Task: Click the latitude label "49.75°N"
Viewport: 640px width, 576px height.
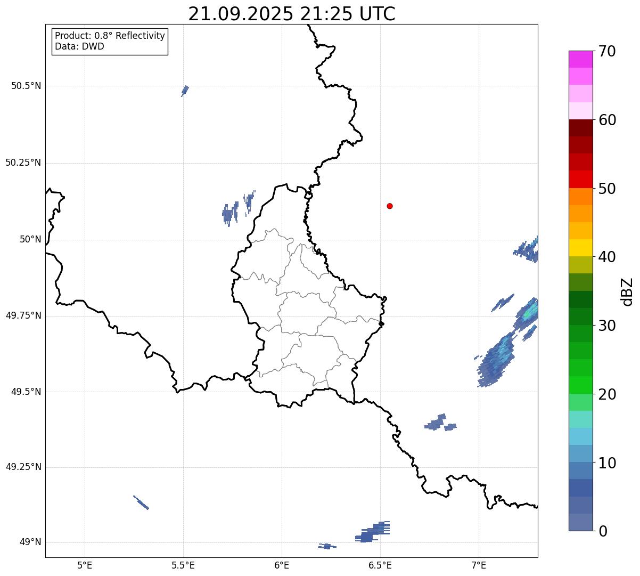Action: (x=23, y=315)
